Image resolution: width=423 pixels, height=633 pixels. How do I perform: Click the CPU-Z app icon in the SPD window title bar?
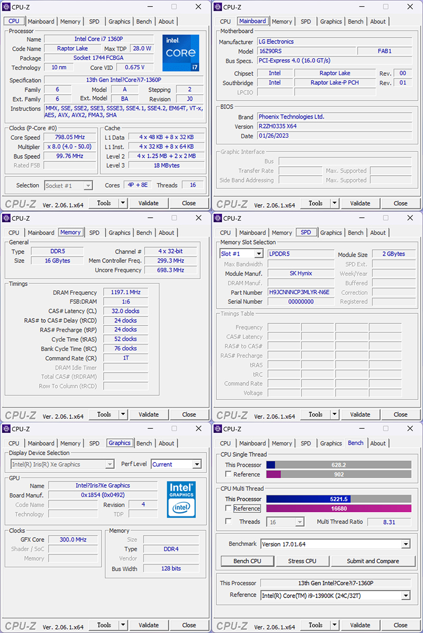pos(218,218)
